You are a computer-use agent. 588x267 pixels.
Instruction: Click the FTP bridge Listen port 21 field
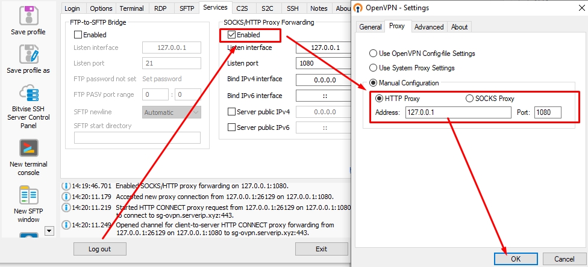[x=172, y=63]
